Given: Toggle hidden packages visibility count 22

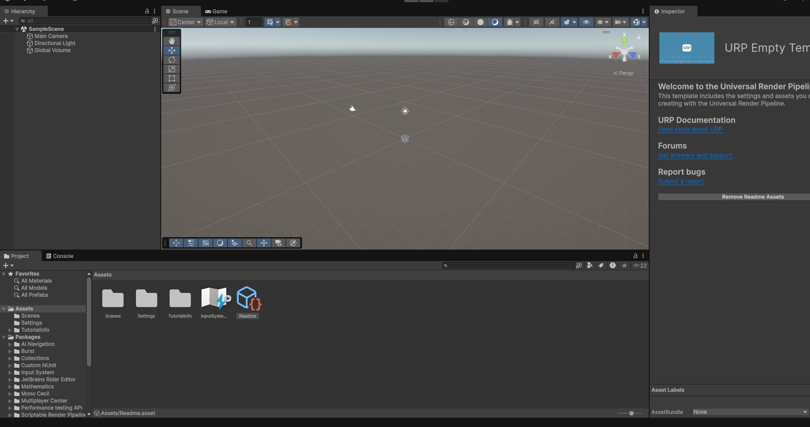Looking at the screenshot, I should [640, 265].
